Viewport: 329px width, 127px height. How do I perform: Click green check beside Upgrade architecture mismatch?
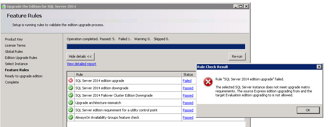point(71,103)
